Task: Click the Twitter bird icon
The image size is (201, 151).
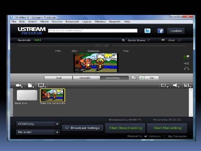Action: 147,31
